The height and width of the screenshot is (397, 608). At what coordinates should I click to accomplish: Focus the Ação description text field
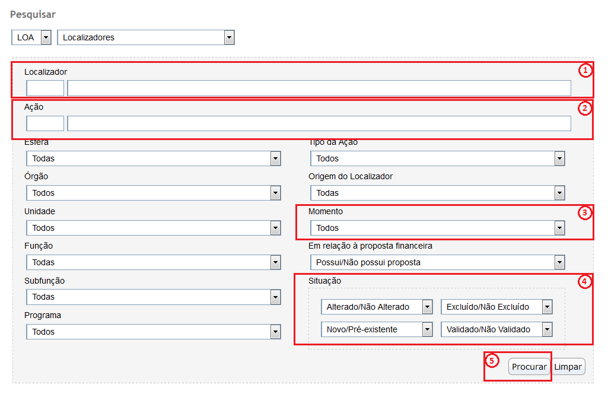click(319, 123)
